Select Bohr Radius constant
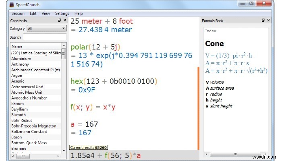This screenshot has height=161, width=282. [x=36, y=120]
